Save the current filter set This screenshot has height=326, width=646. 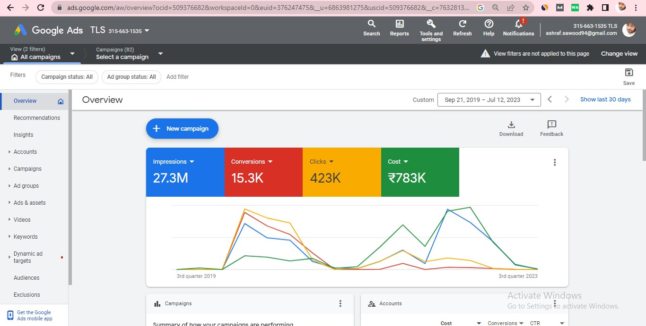pos(629,76)
